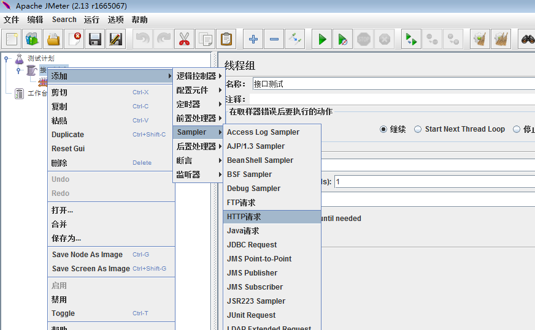The width and height of the screenshot is (535, 330).
Task: Click the Expand All plus icon
Action: pos(253,39)
